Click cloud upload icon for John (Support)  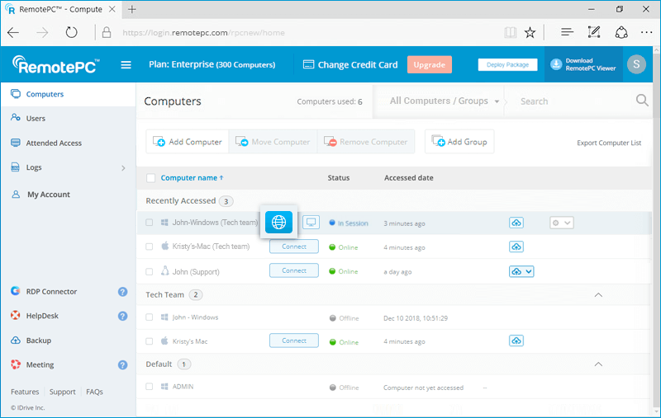[516, 271]
